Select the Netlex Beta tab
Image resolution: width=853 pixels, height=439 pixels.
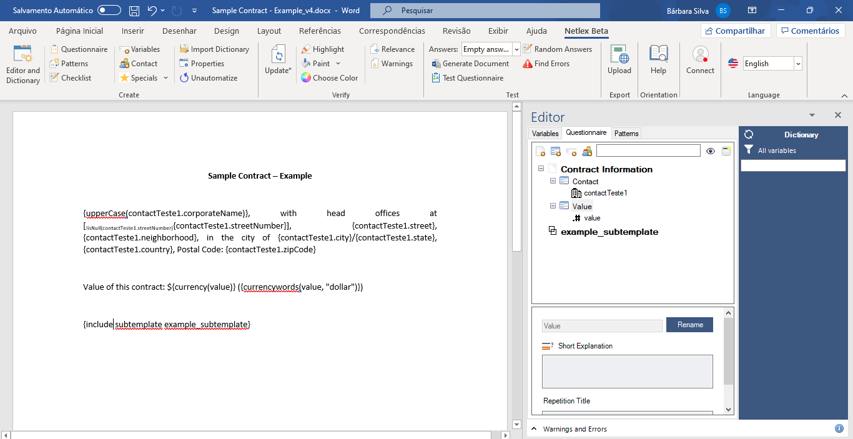(x=586, y=31)
